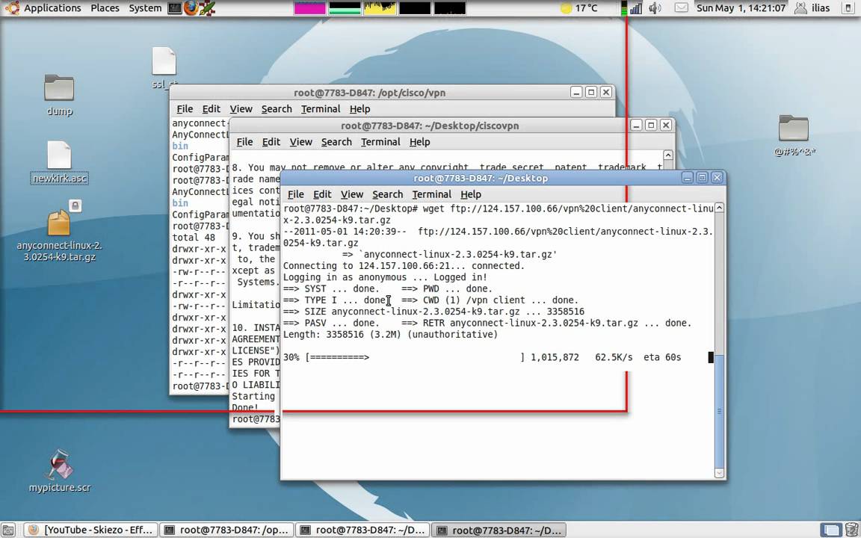Viewport: 861px width, 538px height.
Task: Switch to the last terminal taskbar item
Action: coord(499,530)
